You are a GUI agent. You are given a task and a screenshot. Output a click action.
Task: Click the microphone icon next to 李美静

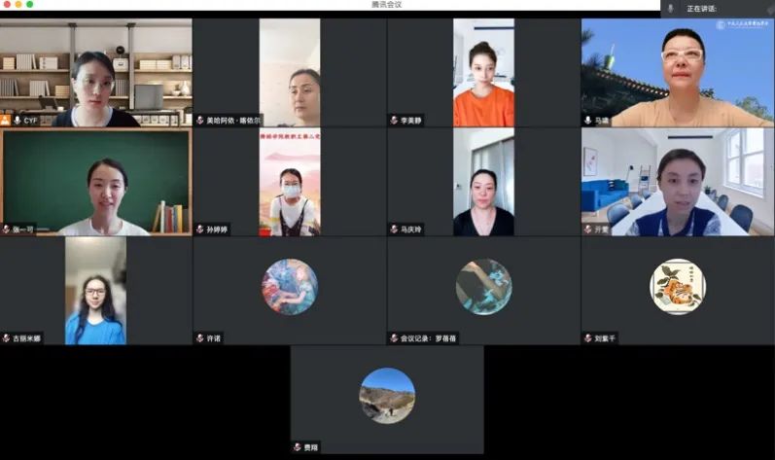pyautogui.click(x=394, y=121)
